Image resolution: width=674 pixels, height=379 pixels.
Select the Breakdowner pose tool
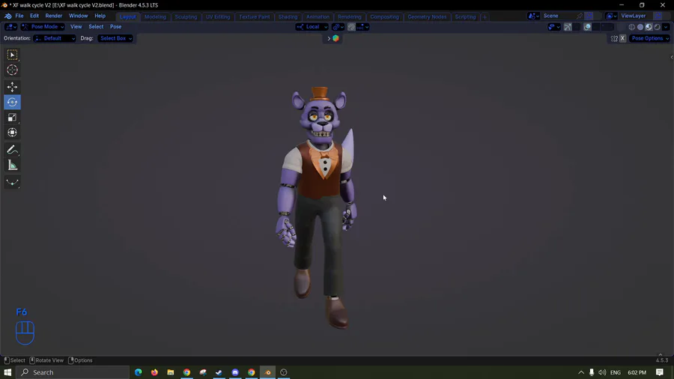pyautogui.click(x=12, y=182)
